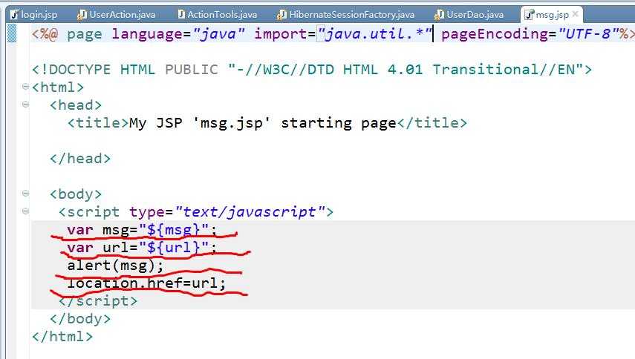Close the msg.jsp tab
This screenshot has width=635, height=359.
click(x=575, y=14)
